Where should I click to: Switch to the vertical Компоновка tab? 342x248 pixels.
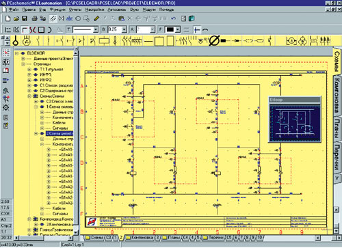coord(337,95)
